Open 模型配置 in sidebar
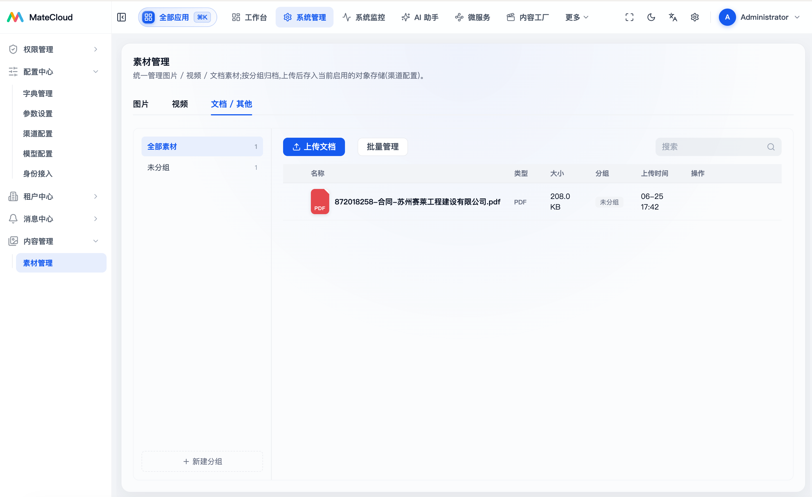Viewport: 812px width, 497px height. 38,153
